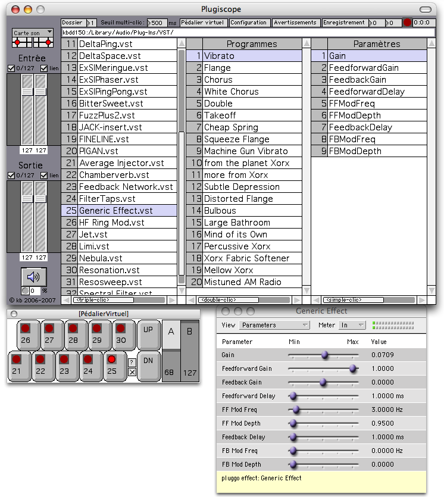This screenshot has width=444, height=497.
Task: Open the Configuration menu
Action: tap(249, 23)
